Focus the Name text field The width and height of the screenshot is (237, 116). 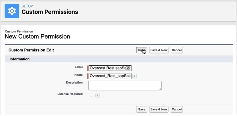110,76
